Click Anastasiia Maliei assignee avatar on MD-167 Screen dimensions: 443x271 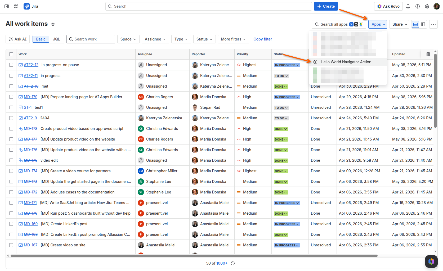tap(141, 245)
